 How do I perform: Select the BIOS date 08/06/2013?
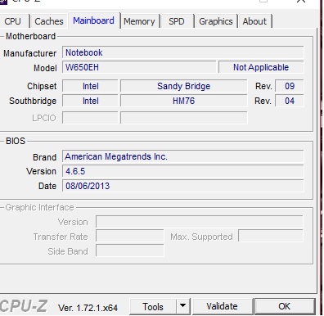(182, 186)
